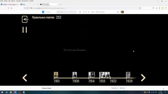
Task: Open a new browser tab
Action: pos(61,4)
